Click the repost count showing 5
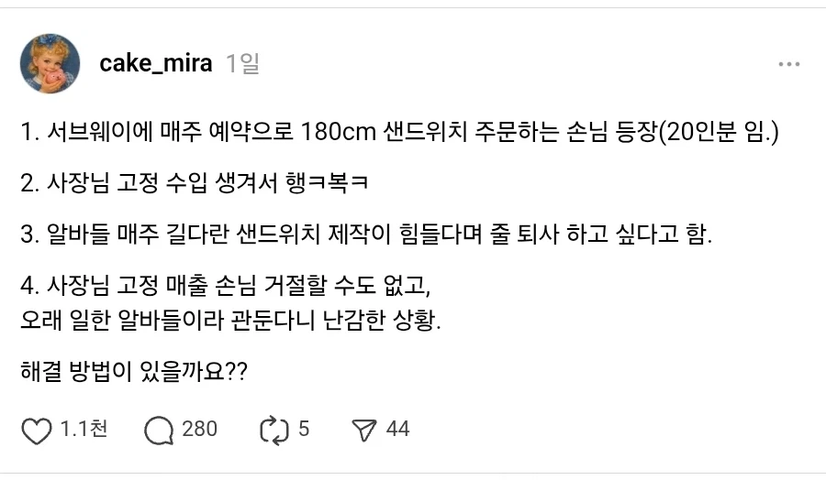This screenshot has width=826, height=480. tap(304, 429)
